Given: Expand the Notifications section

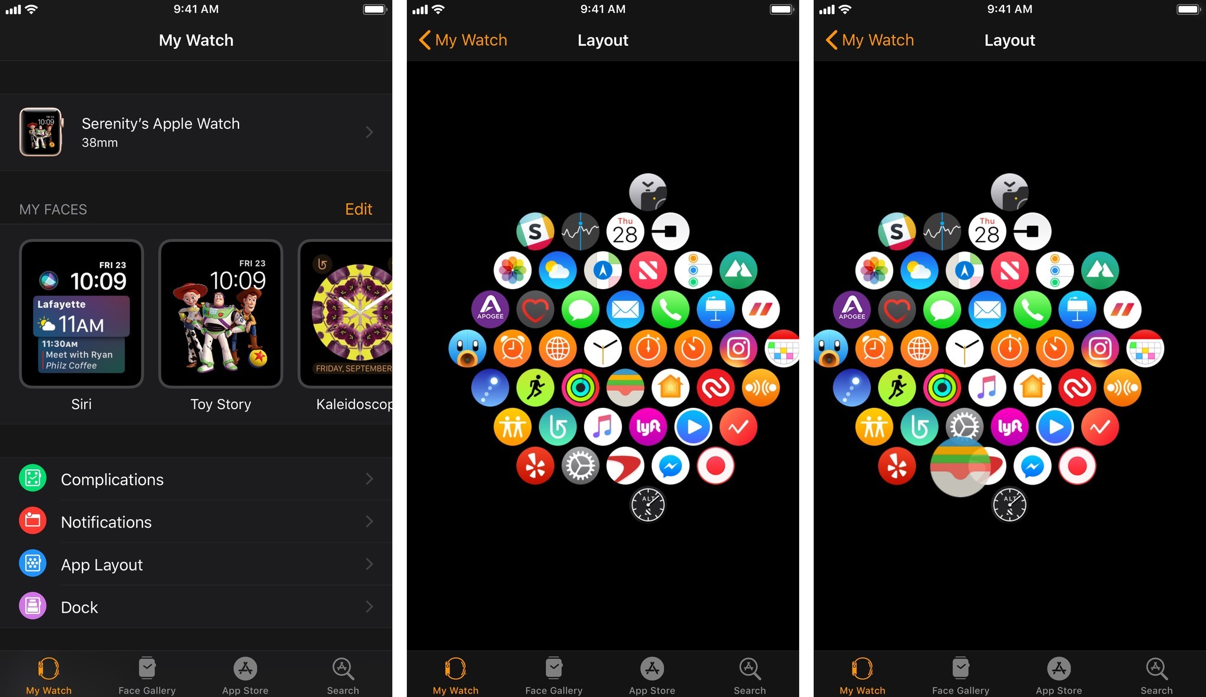Looking at the screenshot, I should (x=196, y=521).
